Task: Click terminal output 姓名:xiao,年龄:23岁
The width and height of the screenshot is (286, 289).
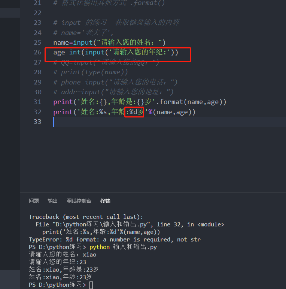Action: coord(60,277)
